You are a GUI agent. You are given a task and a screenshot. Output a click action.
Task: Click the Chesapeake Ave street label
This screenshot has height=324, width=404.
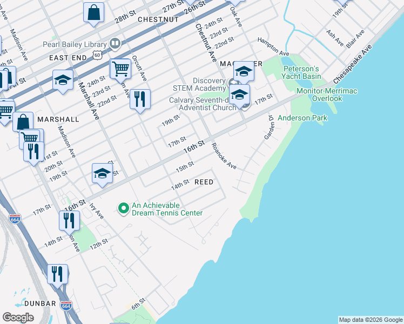(352, 64)
